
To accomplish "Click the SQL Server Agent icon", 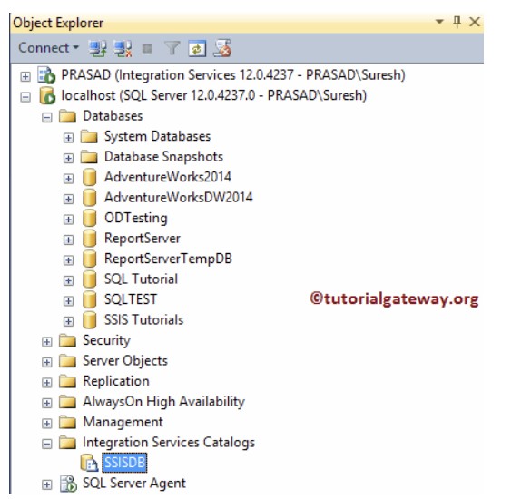I will [68, 484].
